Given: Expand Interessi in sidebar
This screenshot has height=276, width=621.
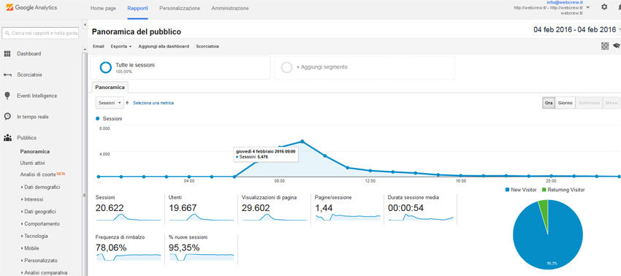Looking at the screenshot, I should coord(32,199).
